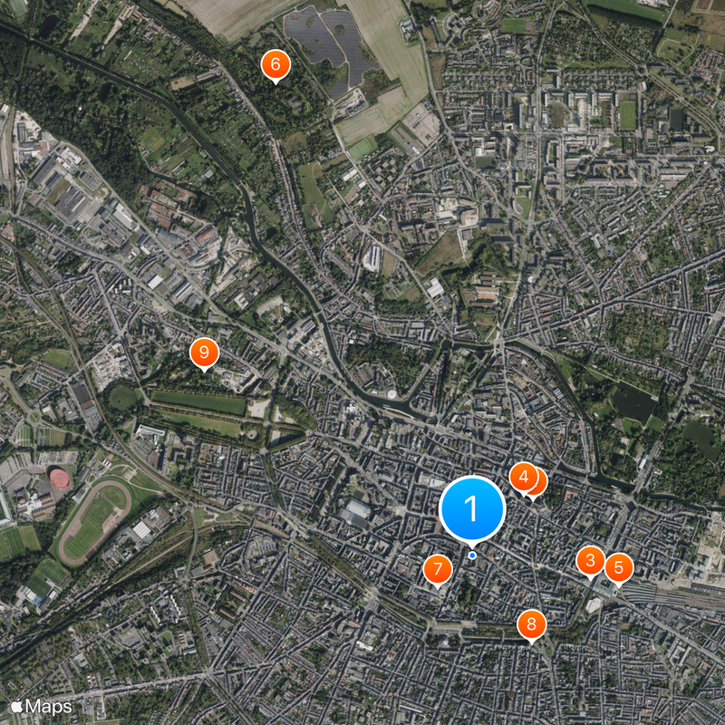Viewport: 725px width, 725px height.
Task: Select the large blue pin numbered 1
Action: [472, 508]
